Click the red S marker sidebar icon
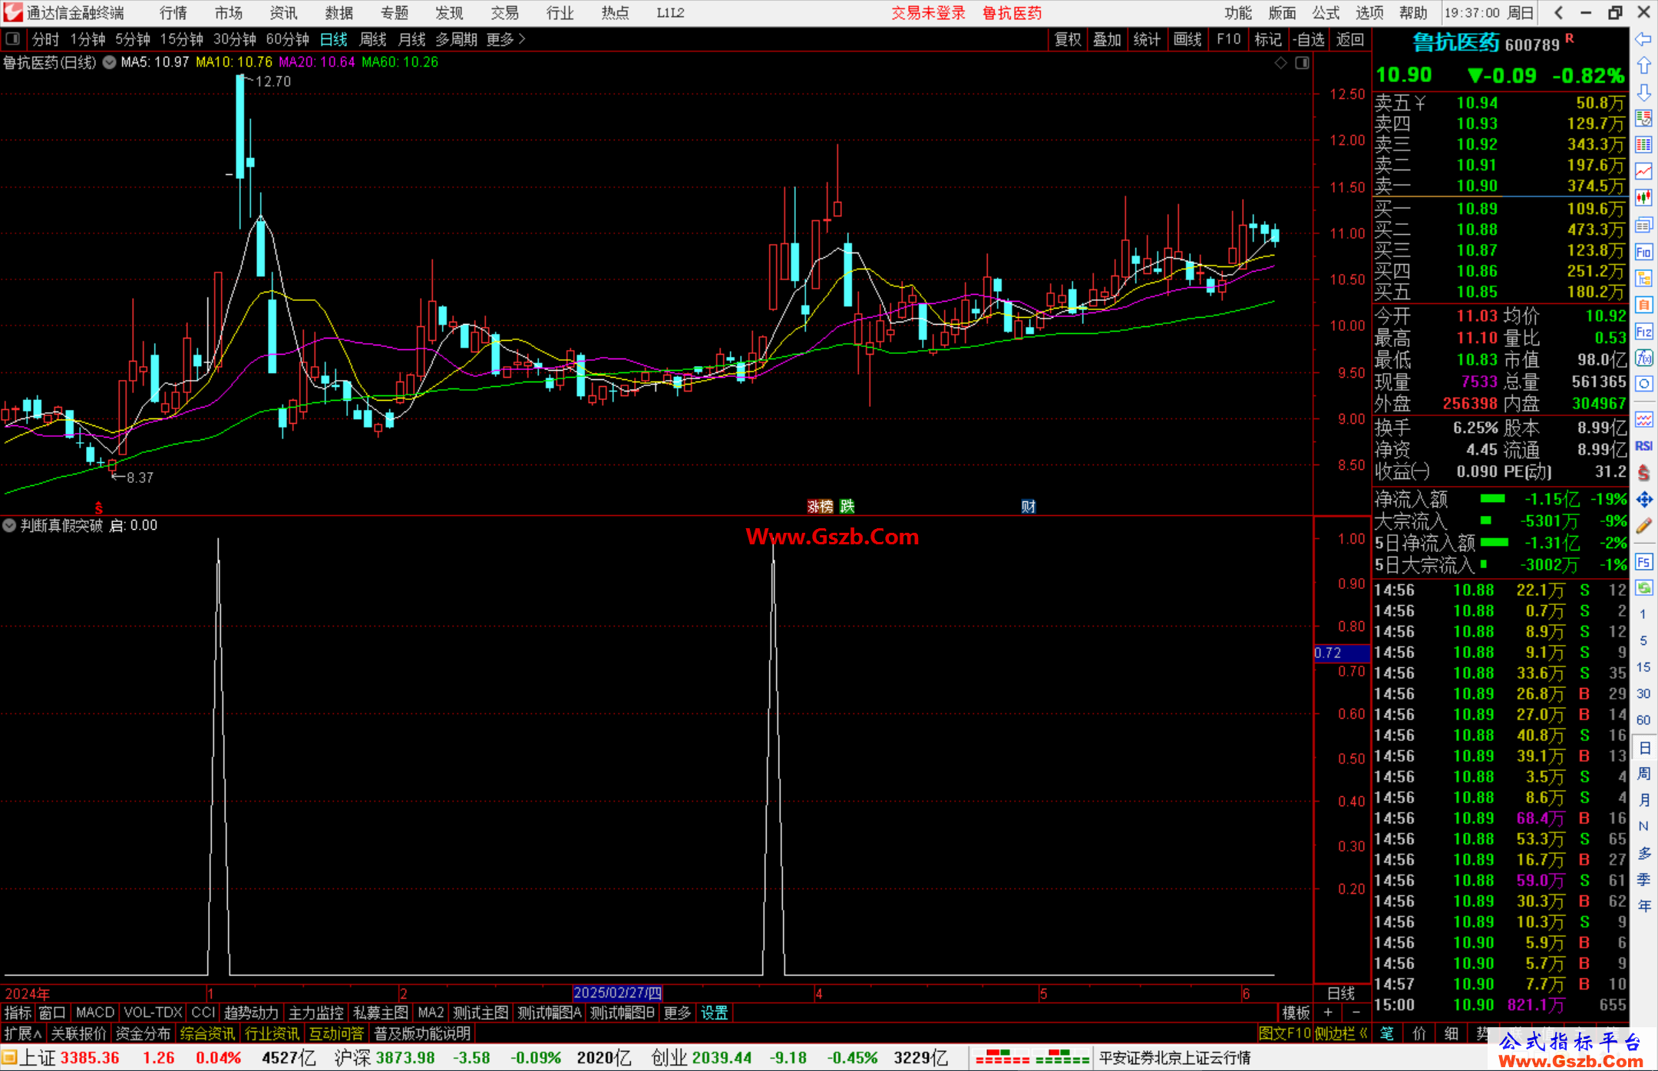 click(x=1643, y=473)
